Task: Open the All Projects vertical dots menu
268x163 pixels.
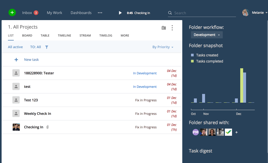Action: pos(172,28)
